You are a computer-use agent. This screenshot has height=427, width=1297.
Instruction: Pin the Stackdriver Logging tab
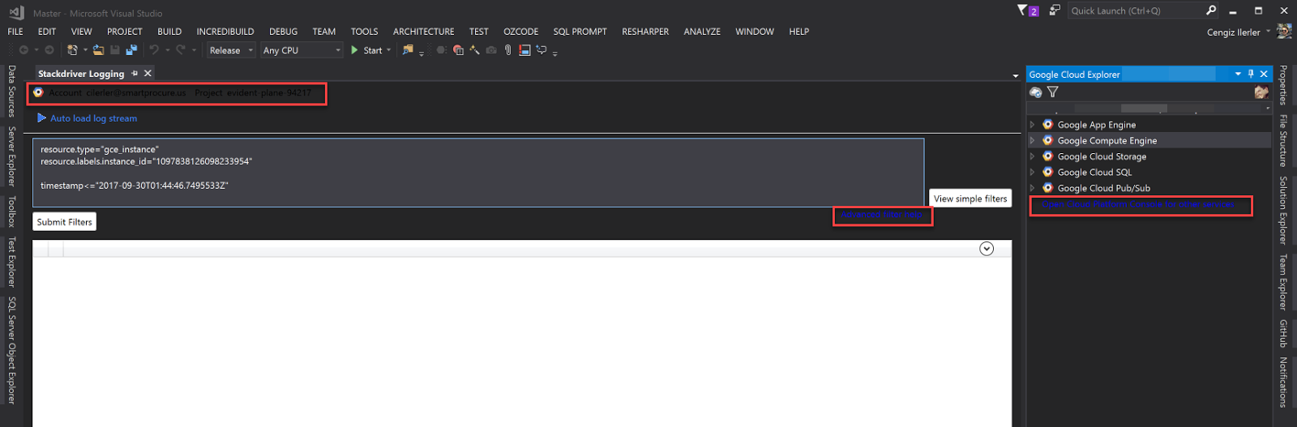tap(135, 73)
